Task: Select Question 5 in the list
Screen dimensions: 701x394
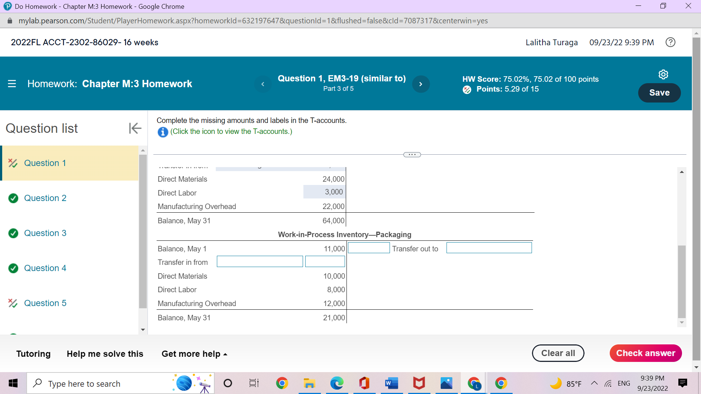Action: 45,303
